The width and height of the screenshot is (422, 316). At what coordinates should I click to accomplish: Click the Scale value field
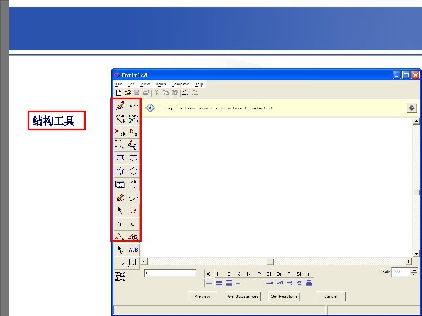(401, 272)
